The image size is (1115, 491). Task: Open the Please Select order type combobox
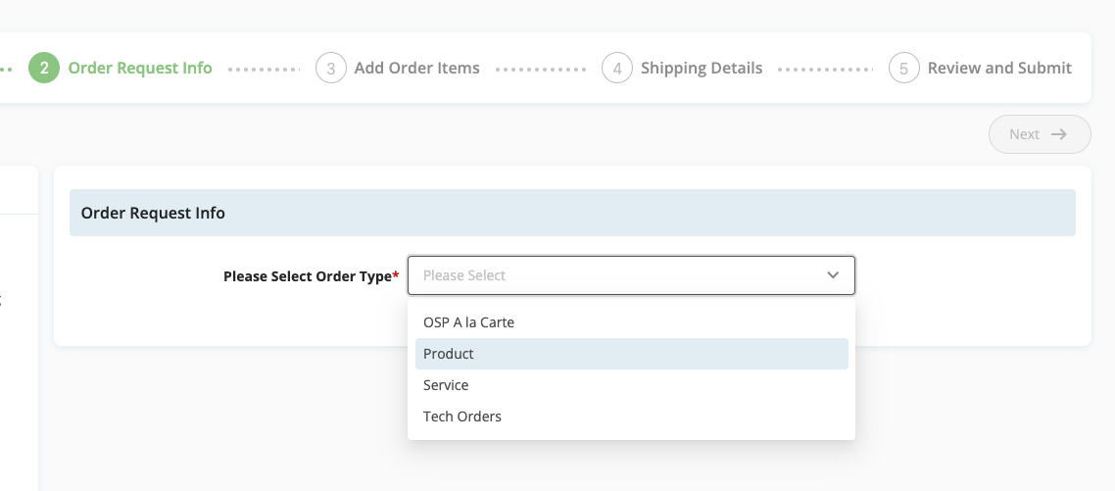tap(631, 275)
